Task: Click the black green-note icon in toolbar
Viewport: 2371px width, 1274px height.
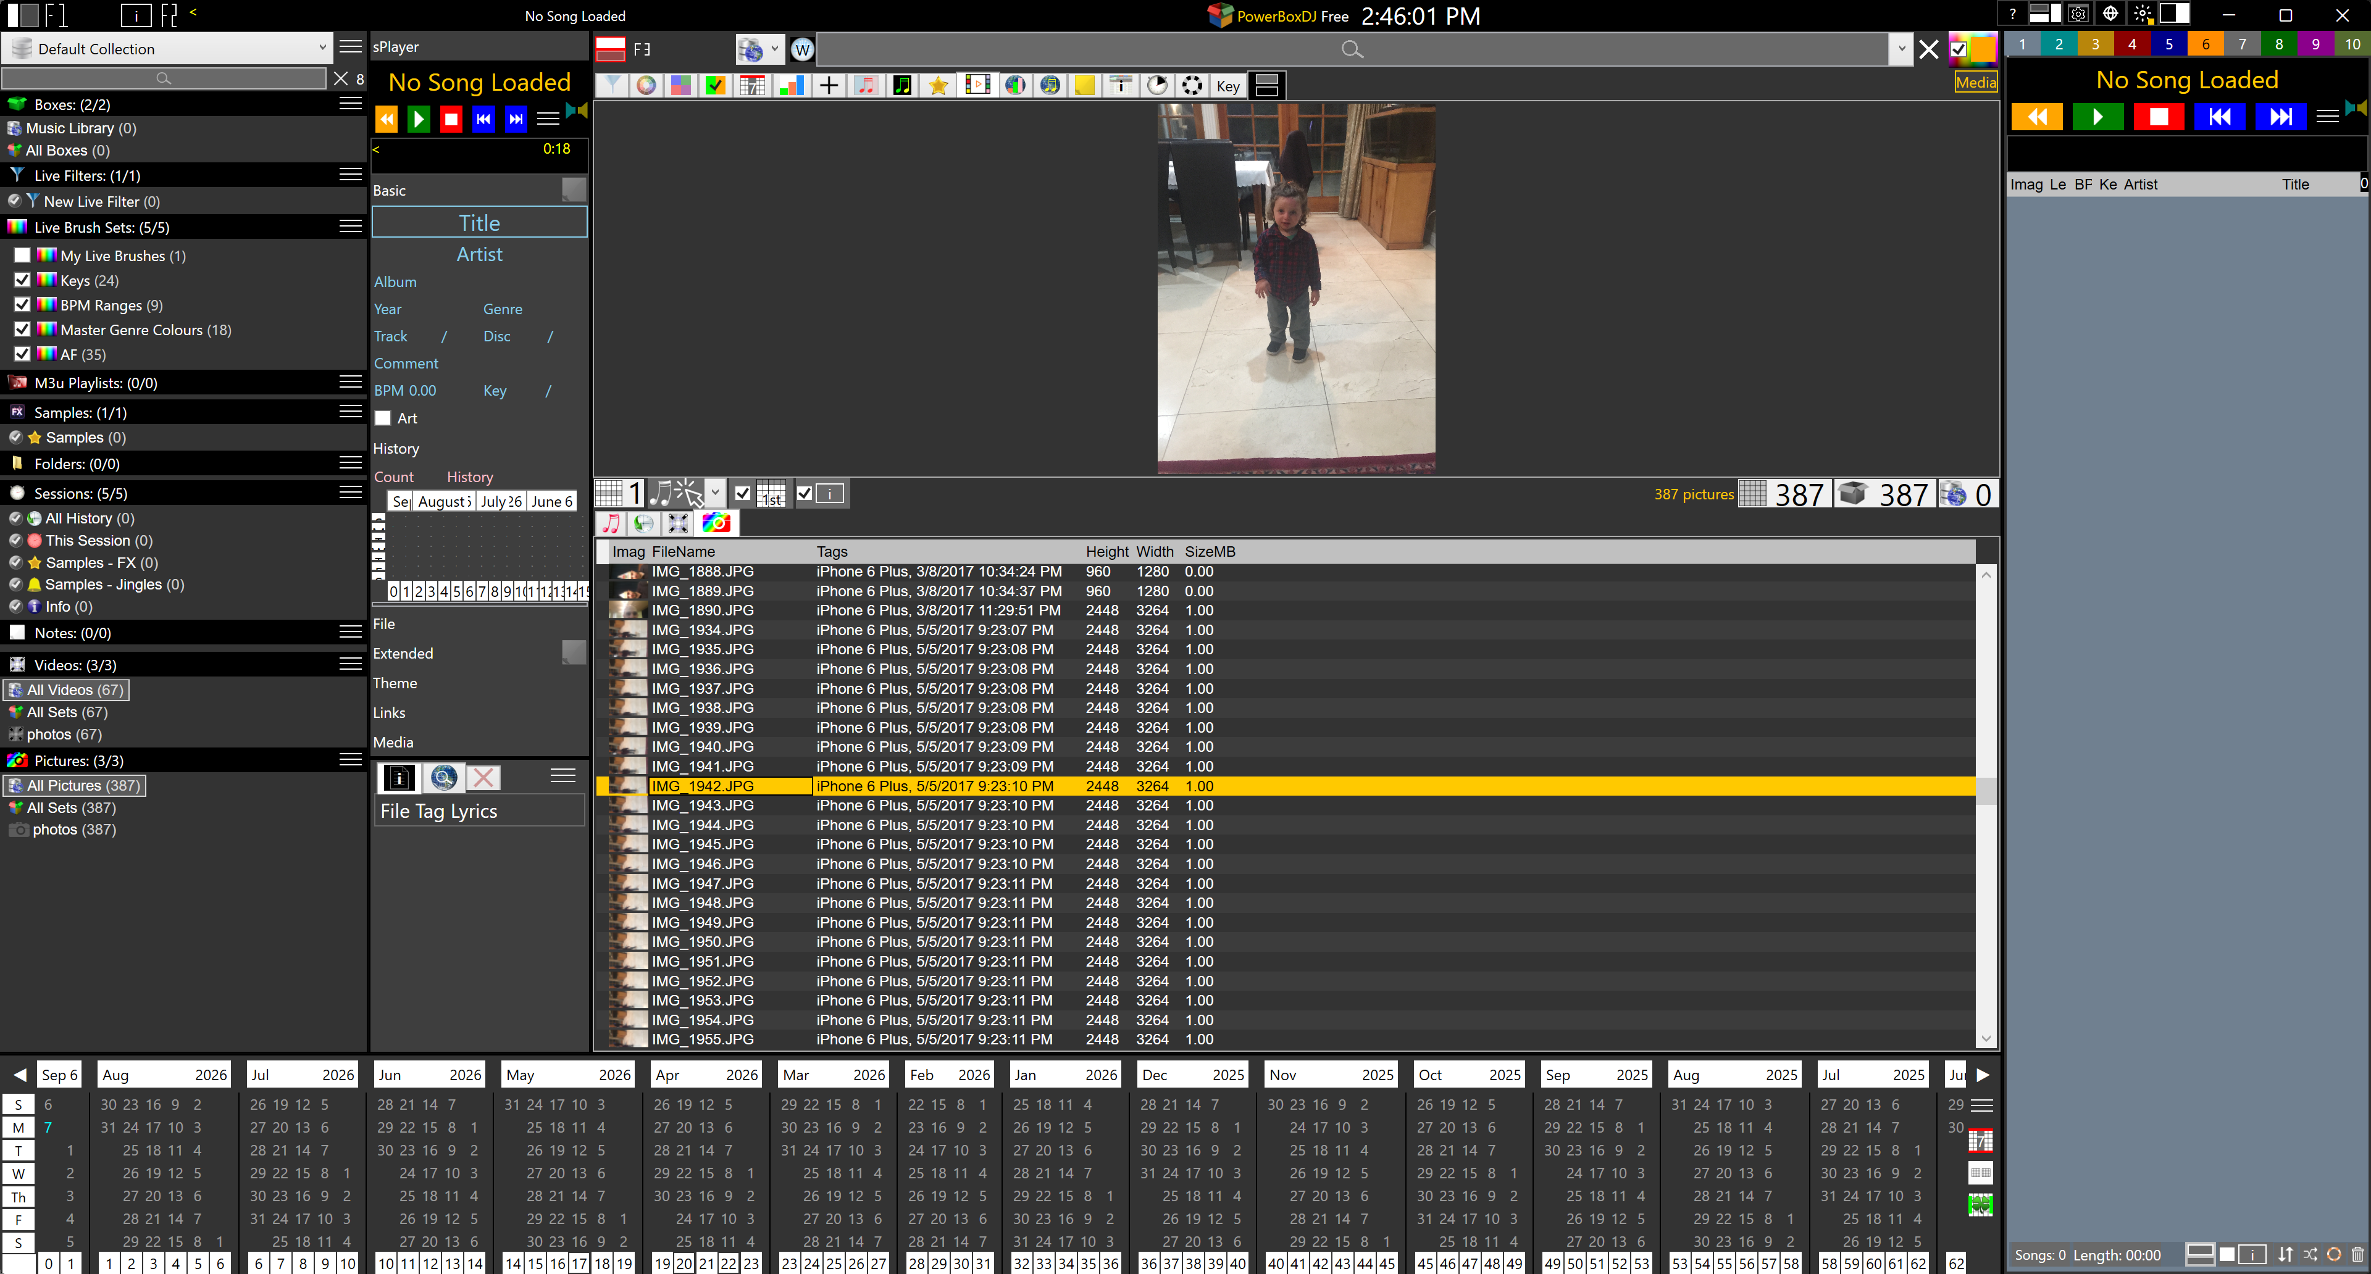Action: pos(902,86)
